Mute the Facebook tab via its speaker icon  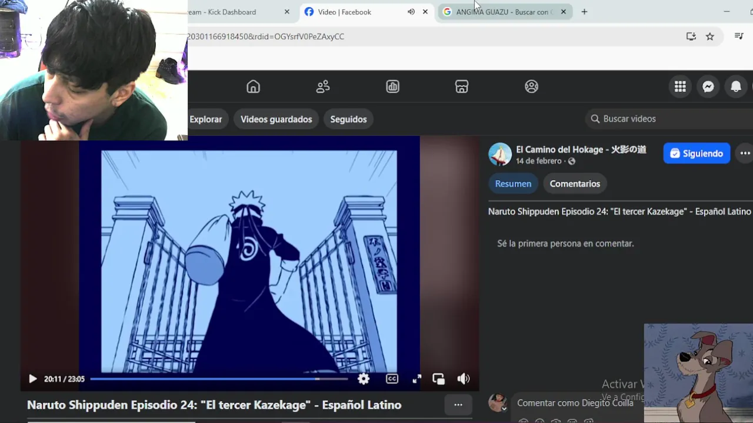click(x=411, y=12)
